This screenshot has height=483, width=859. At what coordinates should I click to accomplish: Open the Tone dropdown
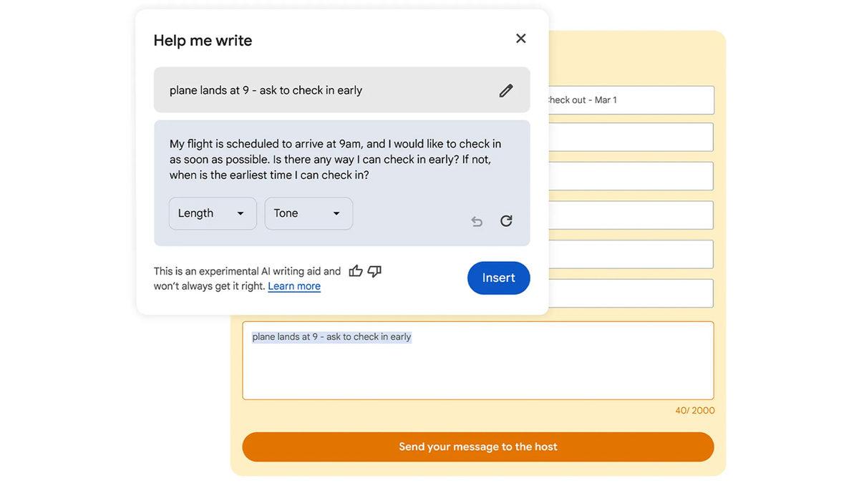point(308,213)
